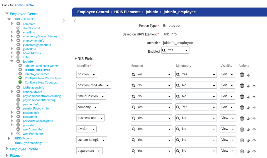Delete the business-unit field row
The height and width of the screenshot is (158, 267).
(242, 119)
